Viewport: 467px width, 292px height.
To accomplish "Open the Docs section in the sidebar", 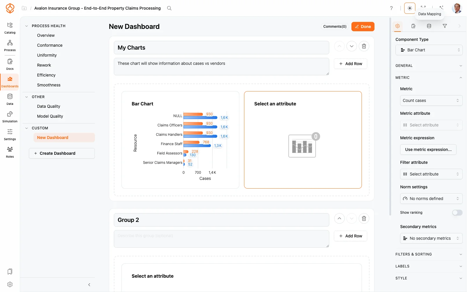I will click(x=10, y=65).
